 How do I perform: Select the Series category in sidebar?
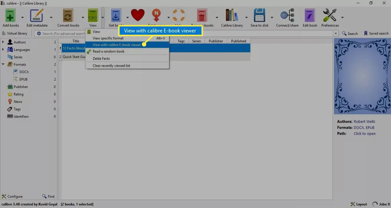18,57
